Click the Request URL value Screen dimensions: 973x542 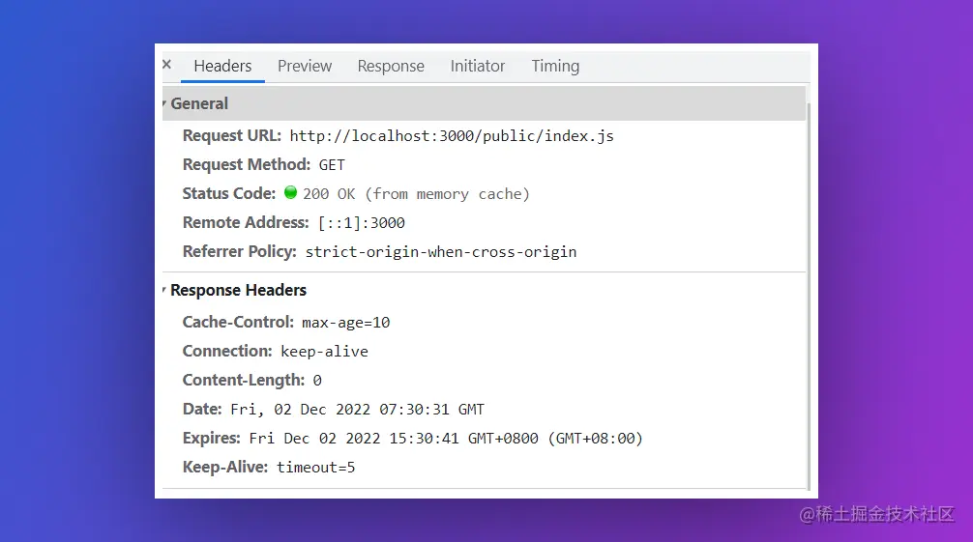(452, 136)
